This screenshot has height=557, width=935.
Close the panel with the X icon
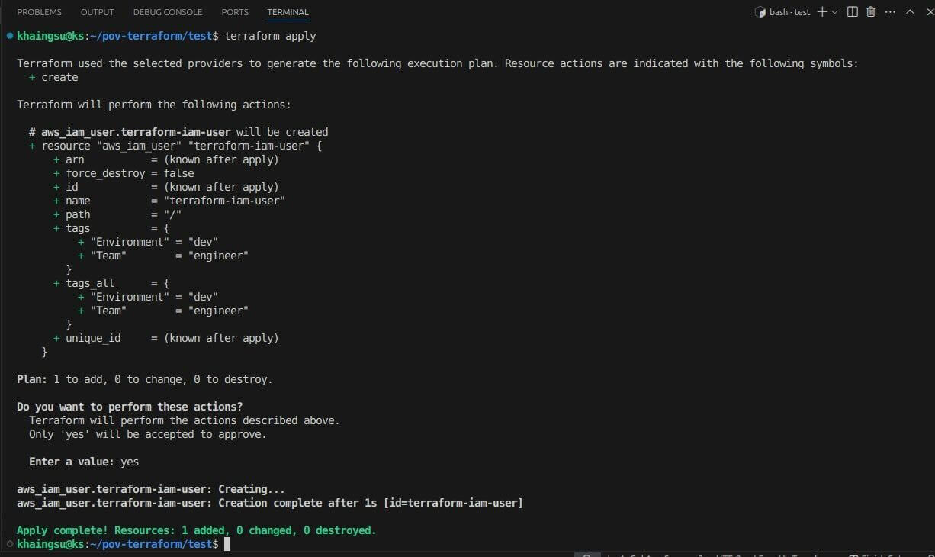click(928, 12)
